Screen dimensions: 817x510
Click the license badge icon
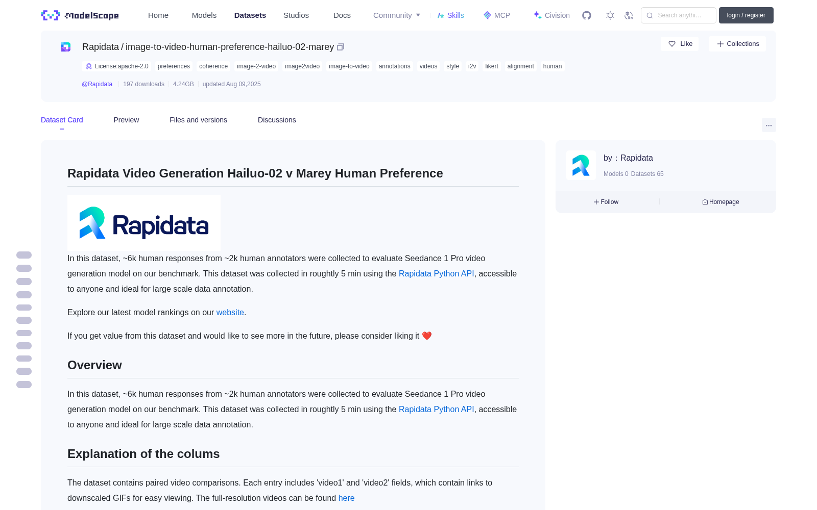(89, 66)
